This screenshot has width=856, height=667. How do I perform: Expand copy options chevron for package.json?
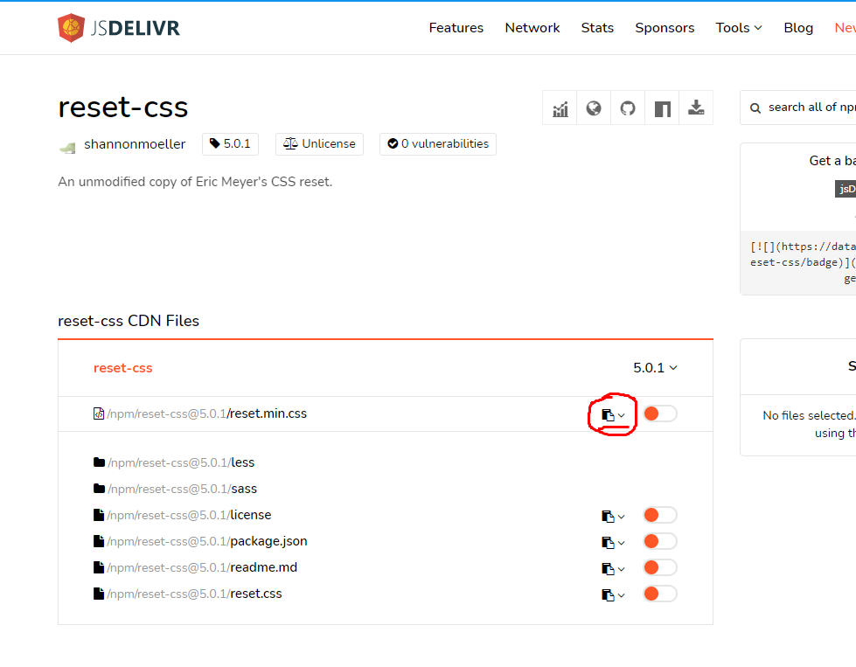[x=622, y=543]
